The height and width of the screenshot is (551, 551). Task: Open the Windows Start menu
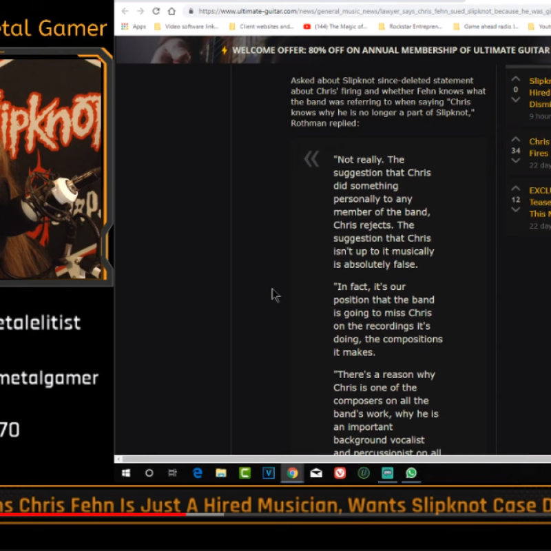[126, 473]
